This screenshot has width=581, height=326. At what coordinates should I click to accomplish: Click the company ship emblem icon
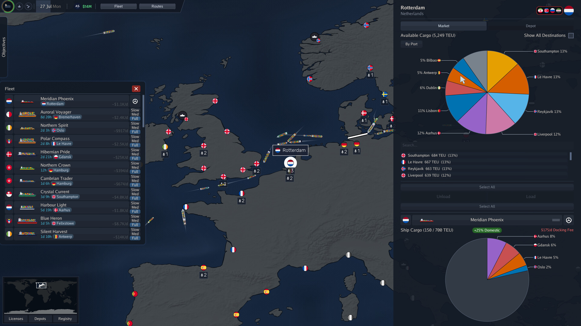tap(8, 6)
